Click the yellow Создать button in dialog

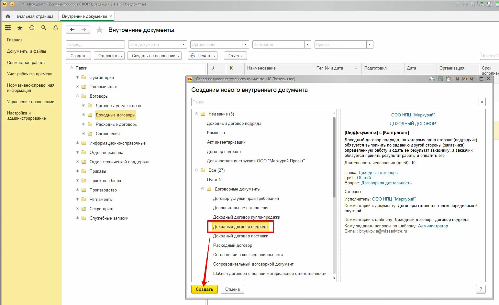[x=205, y=289]
